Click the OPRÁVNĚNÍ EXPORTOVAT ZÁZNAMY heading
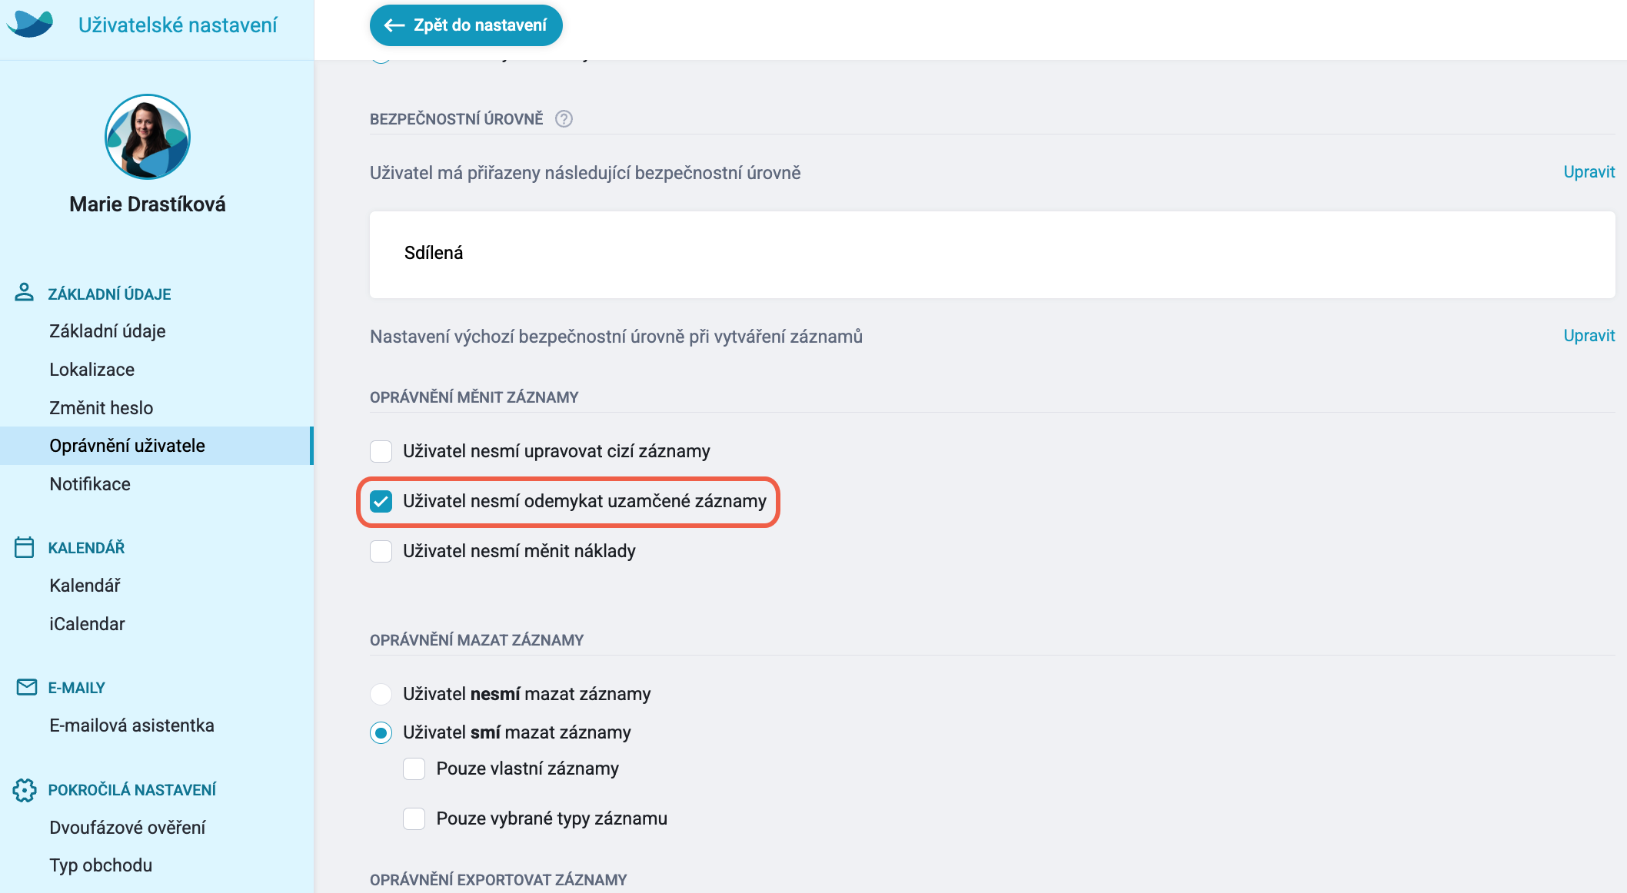Image resolution: width=1627 pixels, height=893 pixels. point(498,880)
